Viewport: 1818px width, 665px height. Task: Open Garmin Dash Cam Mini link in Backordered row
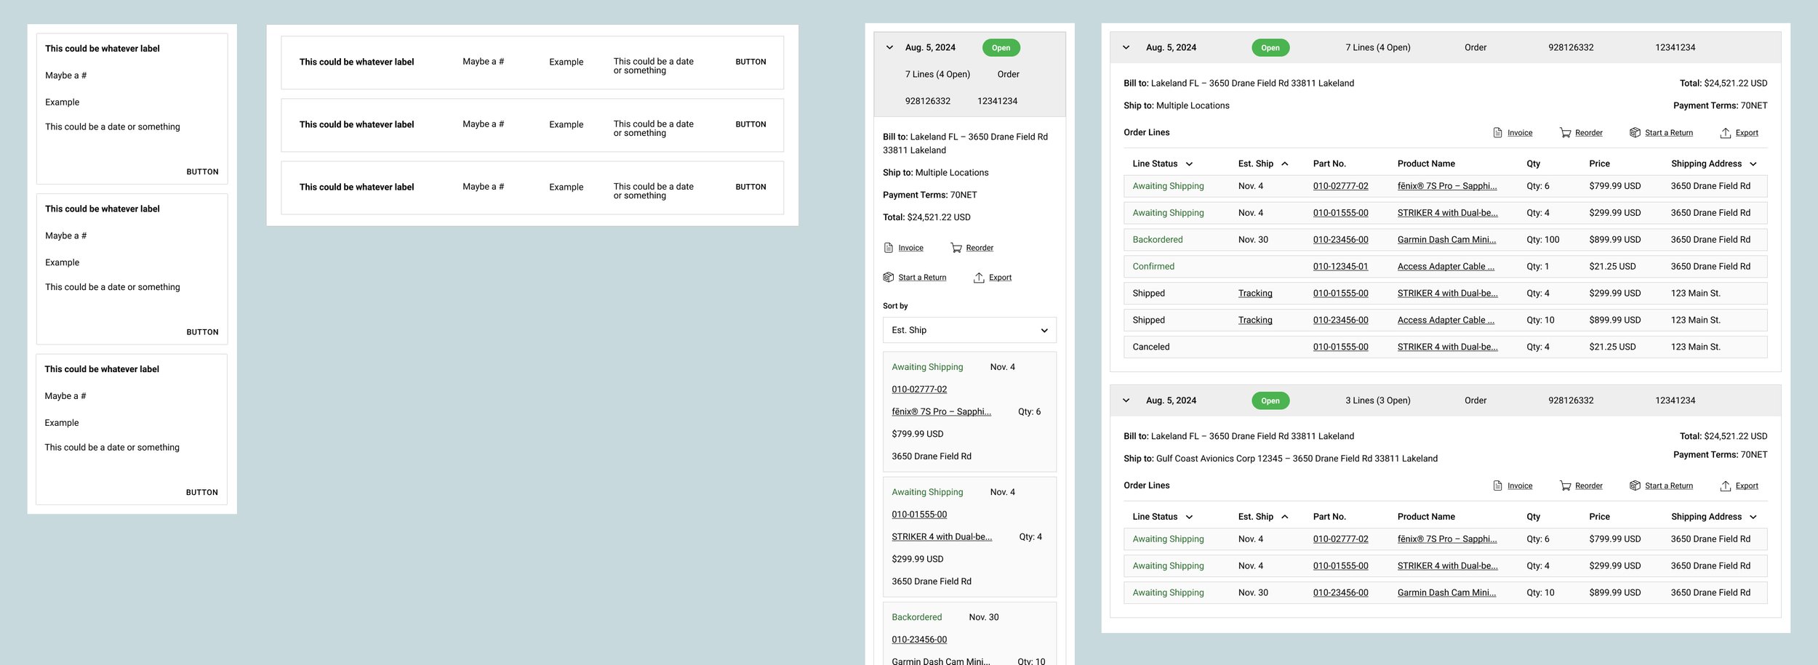coord(1446,240)
